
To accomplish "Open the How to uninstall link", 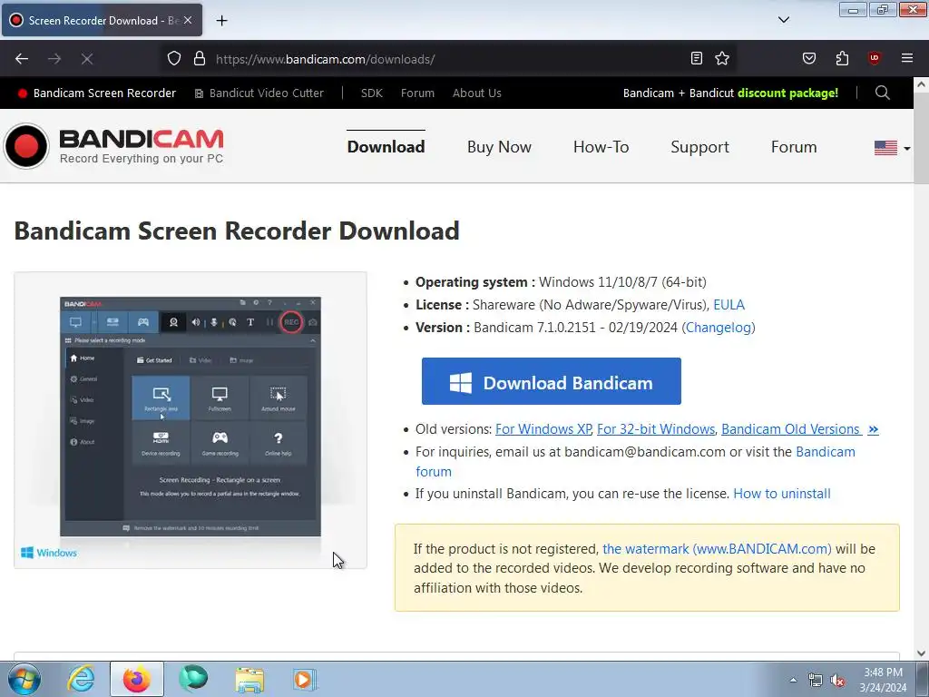I will coord(782,494).
